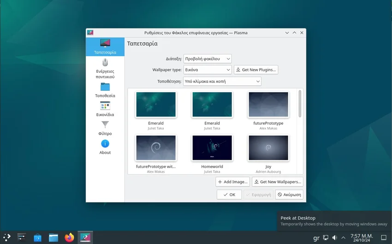
Task: Launch Discover store from taskbar
Action: pyautogui.click(x=37, y=237)
